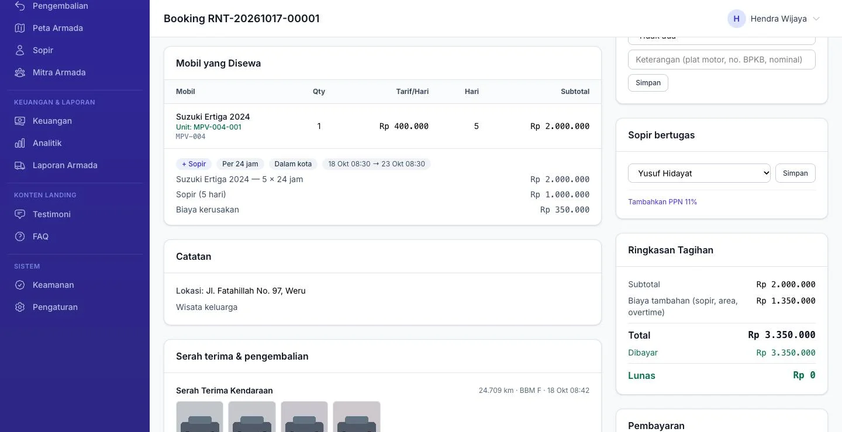Viewport: 842px width, 432px height.
Task: Open first Serah Terima vehicle photo
Action: coord(199,417)
